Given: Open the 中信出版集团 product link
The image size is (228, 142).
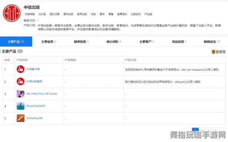Looking at the screenshot, I should click(34, 81).
